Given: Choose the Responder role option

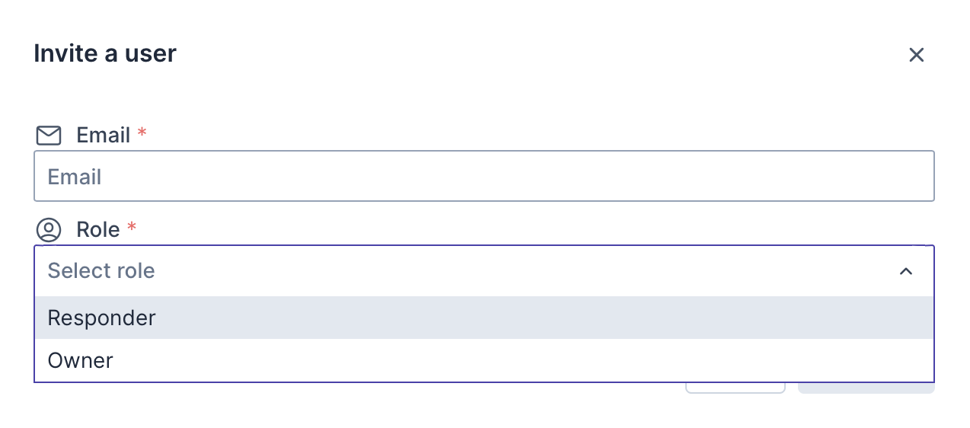Looking at the screenshot, I should click(102, 318).
